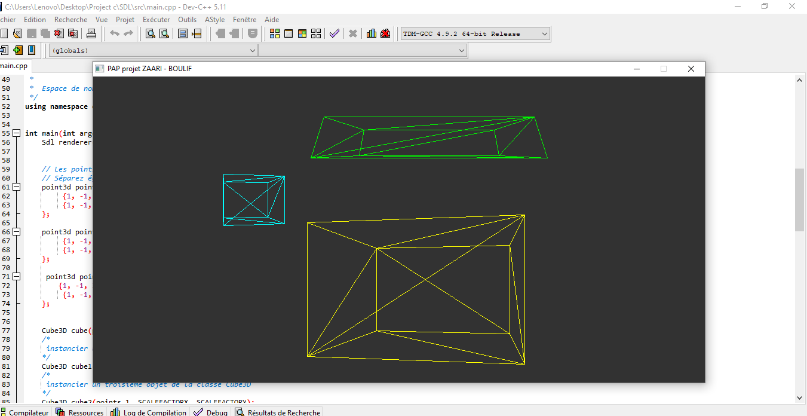807x416 pixels.
Task: Delete profiling information red icon
Action: [385, 33]
